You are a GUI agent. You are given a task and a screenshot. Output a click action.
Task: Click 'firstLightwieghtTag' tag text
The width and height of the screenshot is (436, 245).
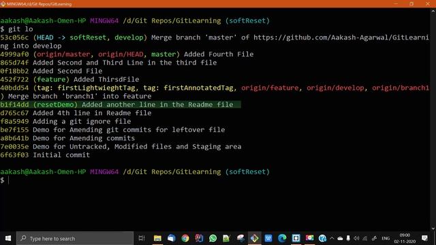(x=96, y=88)
